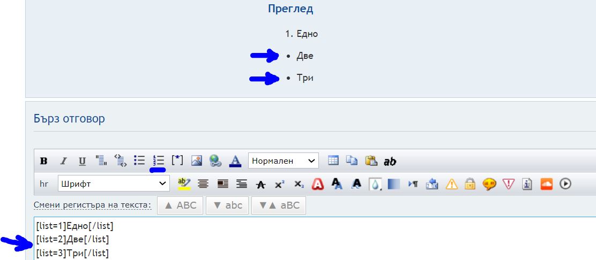Toggle bold formatting in the editor

[x=44, y=161]
